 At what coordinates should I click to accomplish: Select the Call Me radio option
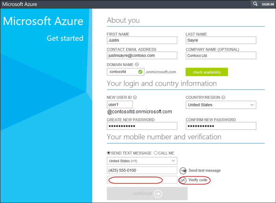coord(156,153)
